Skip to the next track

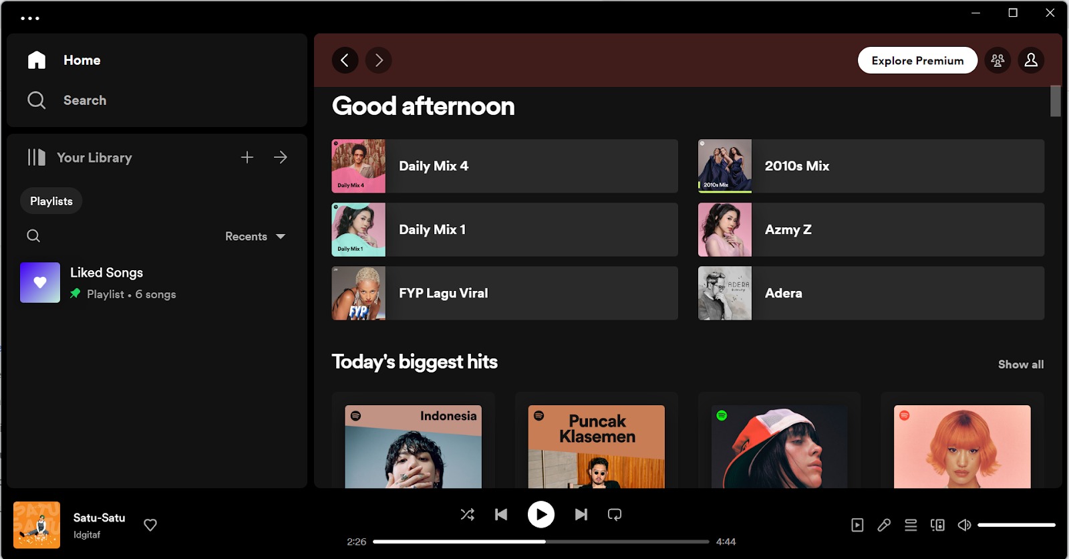(581, 514)
